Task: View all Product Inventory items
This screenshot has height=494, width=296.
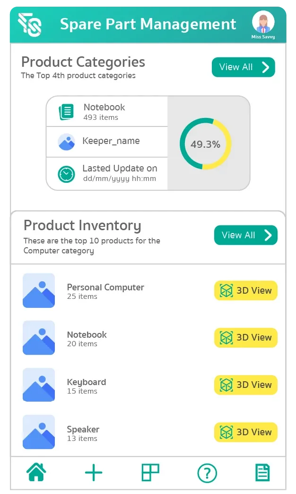Action: pos(245,235)
